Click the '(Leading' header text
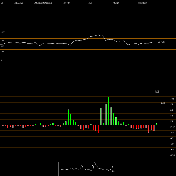This screenshot has width=176, height=176. point(143,3)
